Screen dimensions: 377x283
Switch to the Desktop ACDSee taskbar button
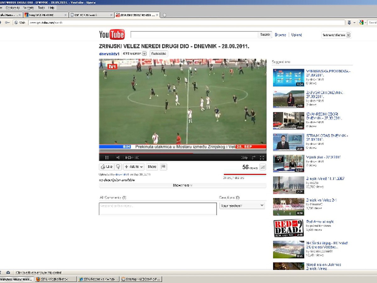[x=141, y=279]
